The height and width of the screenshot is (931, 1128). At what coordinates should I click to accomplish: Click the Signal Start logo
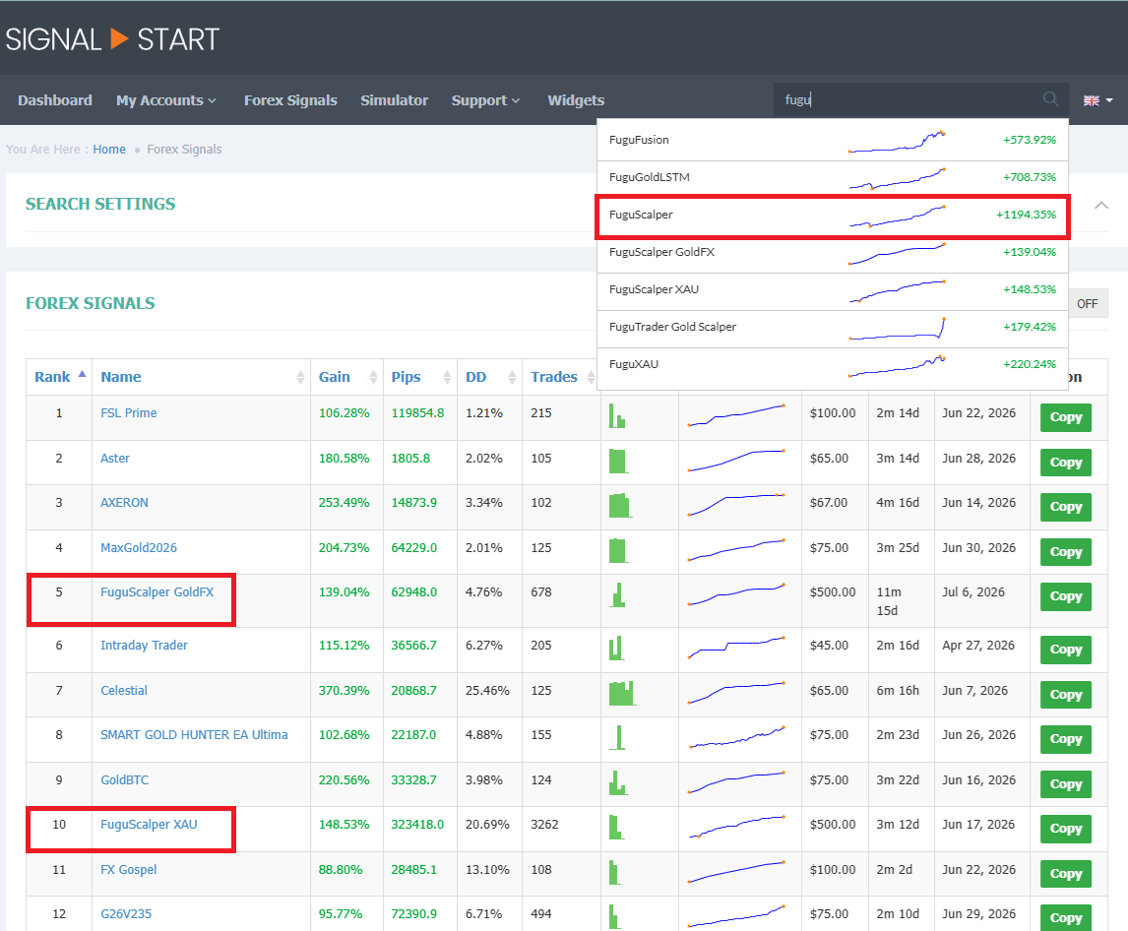tap(111, 38)
